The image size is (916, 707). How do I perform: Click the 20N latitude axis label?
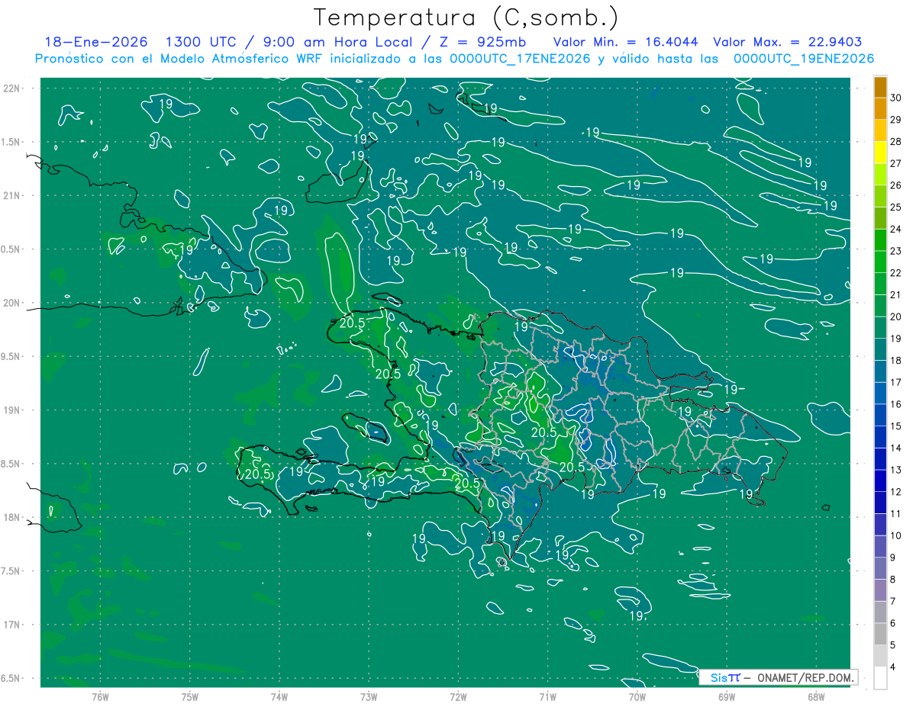(11, 303)
